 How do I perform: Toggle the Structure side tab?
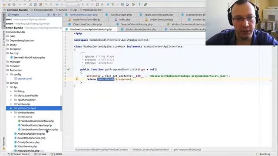[3, 39]
